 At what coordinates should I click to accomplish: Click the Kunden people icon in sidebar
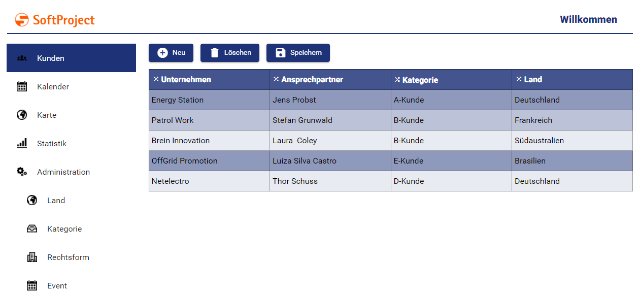pos(22,58)
